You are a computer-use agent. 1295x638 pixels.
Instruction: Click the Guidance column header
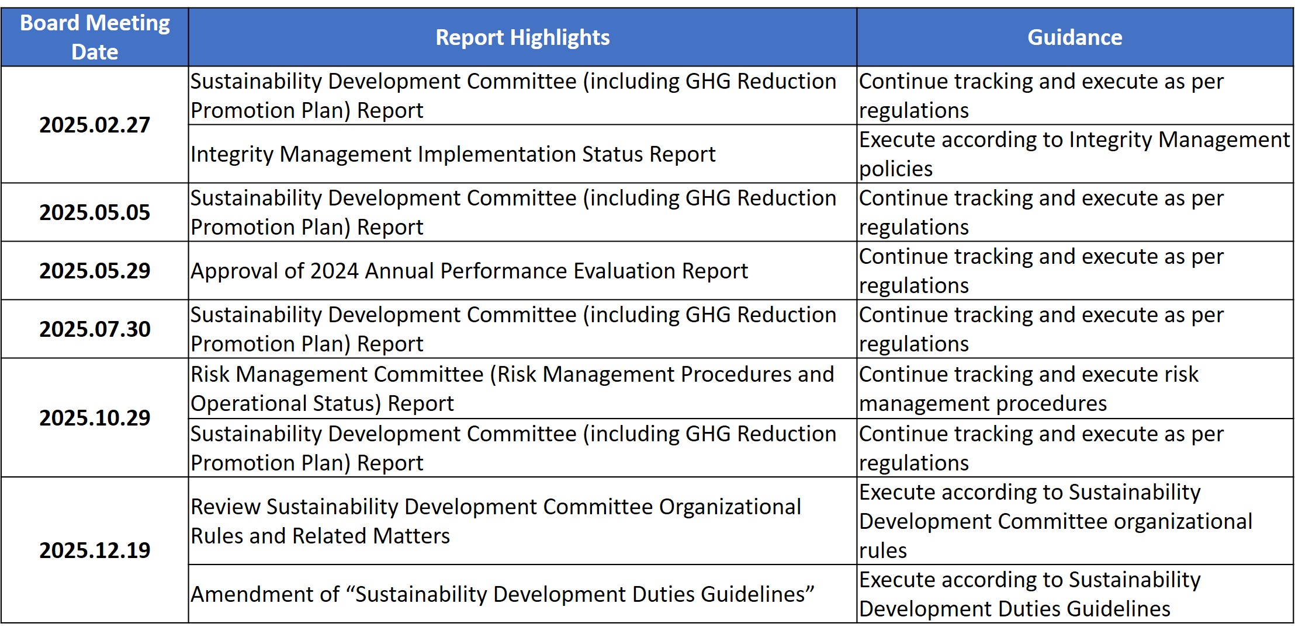[x=1074, y=37]
